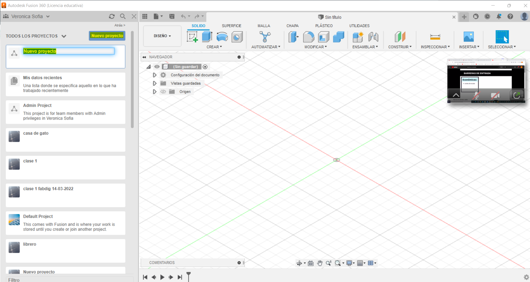Open the job status clock icon
The width and height of the screenshot is (530, 282).
pos(487,16)
